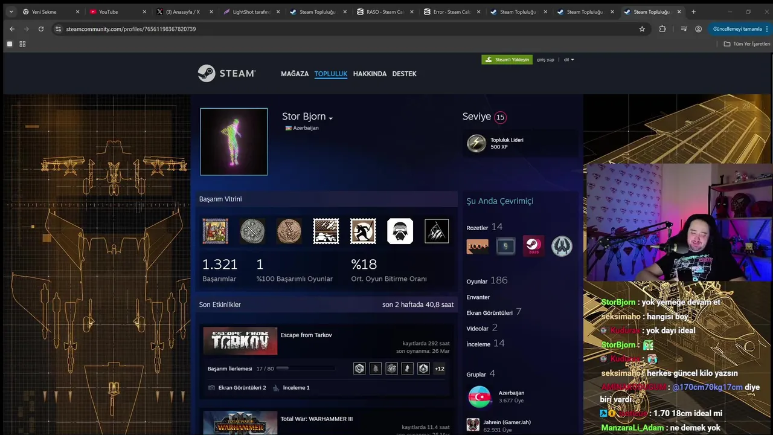The image size is (773, 435).
Task: Open the Envanter link
Action: pos(478,297)
